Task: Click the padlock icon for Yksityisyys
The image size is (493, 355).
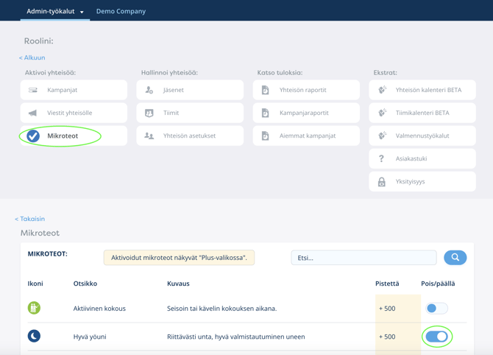Action: tap(382, 182)
